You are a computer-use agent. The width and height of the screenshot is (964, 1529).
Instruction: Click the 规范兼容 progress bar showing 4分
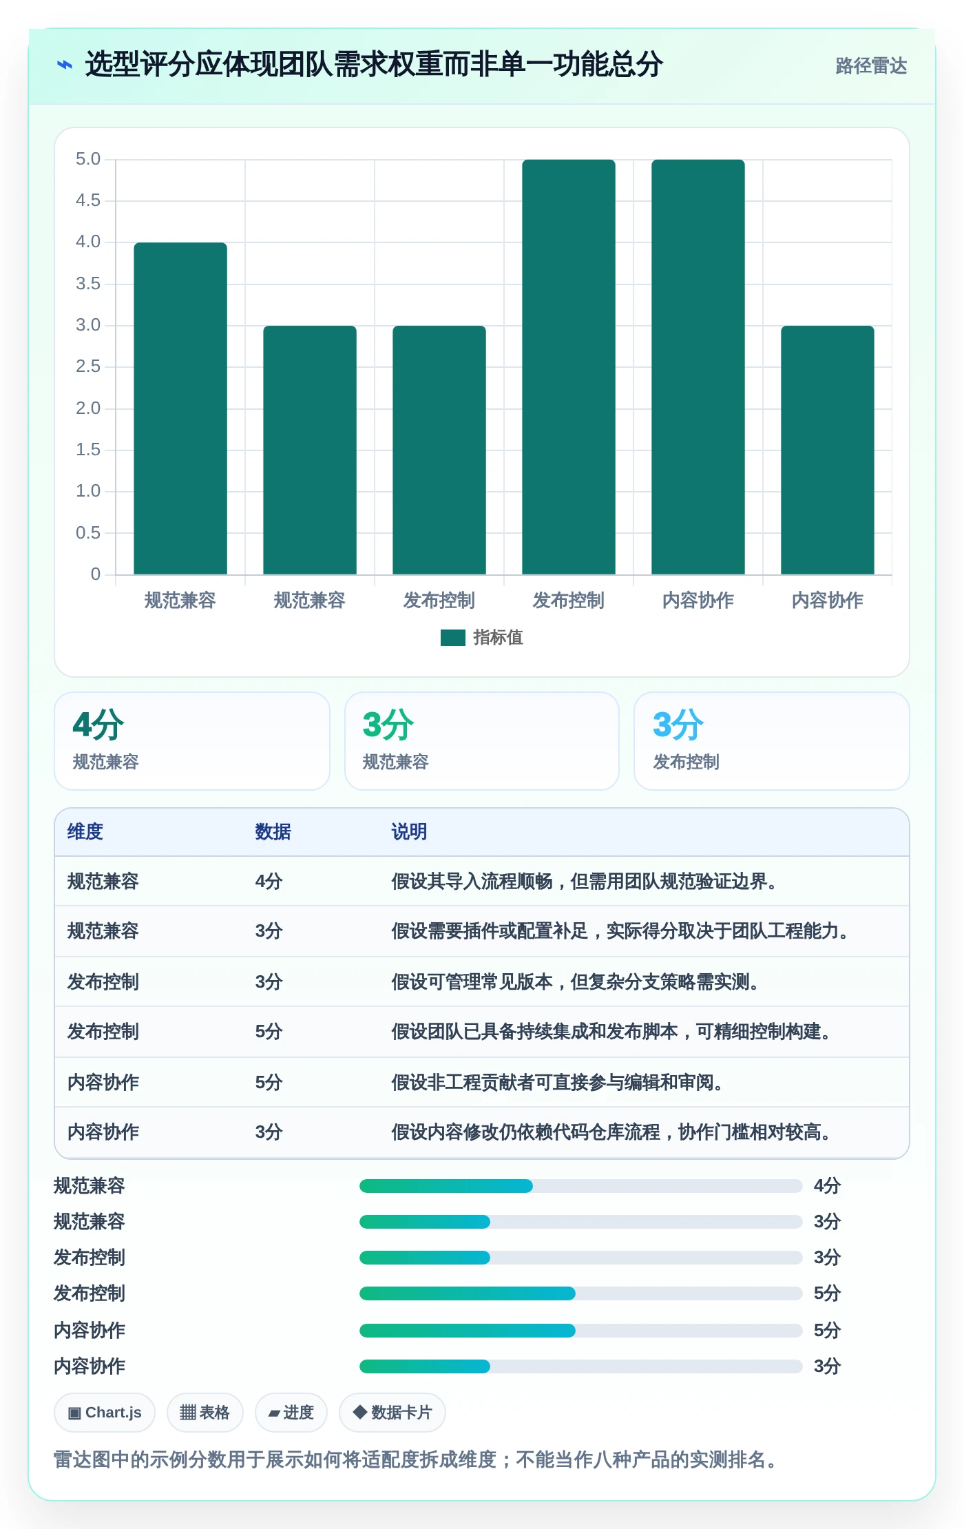click(581, 1186)
